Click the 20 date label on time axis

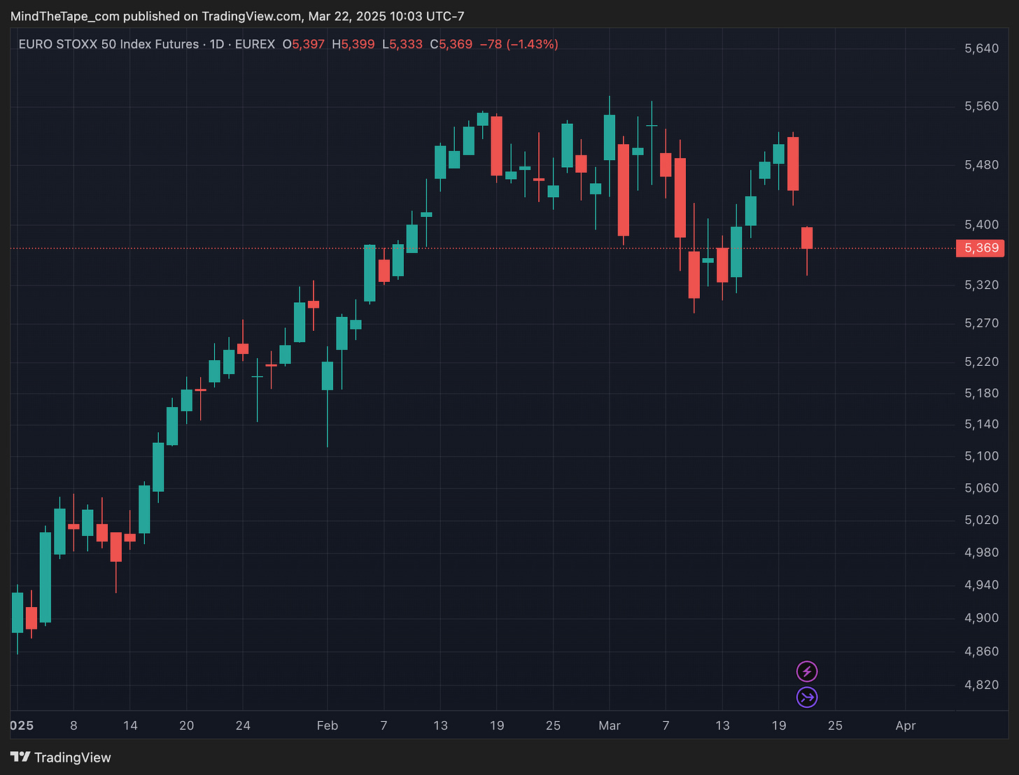pos(186,725)
